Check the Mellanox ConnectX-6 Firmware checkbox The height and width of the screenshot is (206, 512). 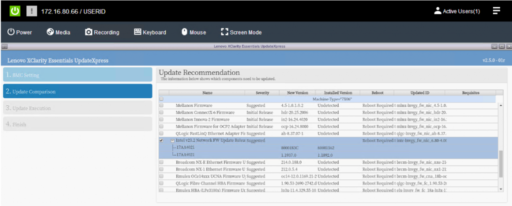pyautogui.click(x=161, y=112)
